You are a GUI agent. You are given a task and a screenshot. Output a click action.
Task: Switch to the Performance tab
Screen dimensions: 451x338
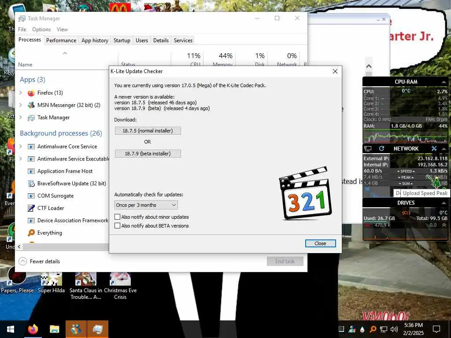61,40
